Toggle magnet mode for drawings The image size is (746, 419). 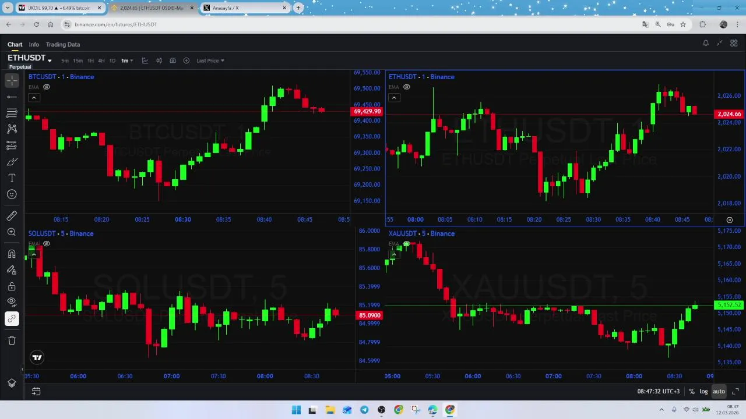coord(12,254)
